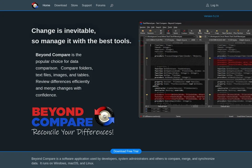252x168 pixels.
Task: Open the right pane Delphi Source dropdown
Action: 251,40
